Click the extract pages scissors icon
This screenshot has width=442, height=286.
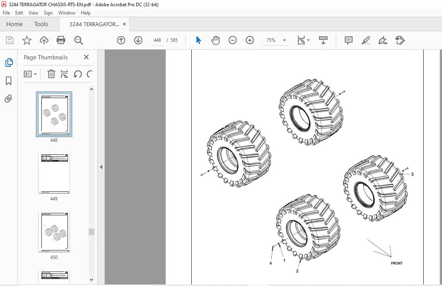pyautogui.click(x=64, y=74)
